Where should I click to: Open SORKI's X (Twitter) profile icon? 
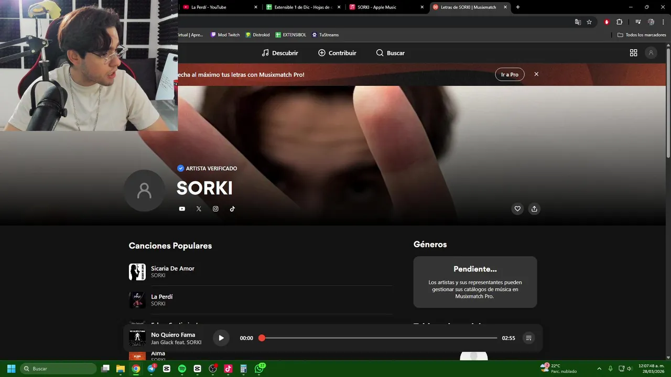(x=199, y=209)
